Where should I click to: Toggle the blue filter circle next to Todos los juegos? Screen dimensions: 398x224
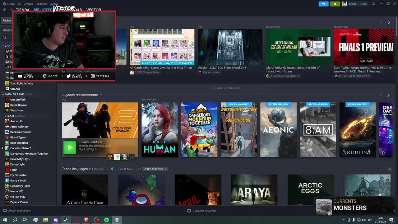[113, 169]
